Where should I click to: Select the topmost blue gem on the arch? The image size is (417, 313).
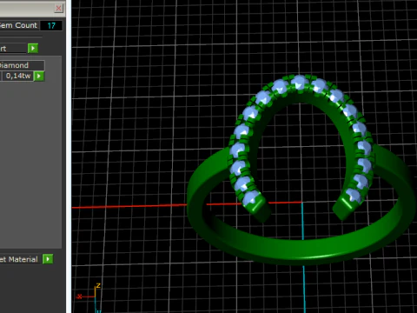point(299,82)
